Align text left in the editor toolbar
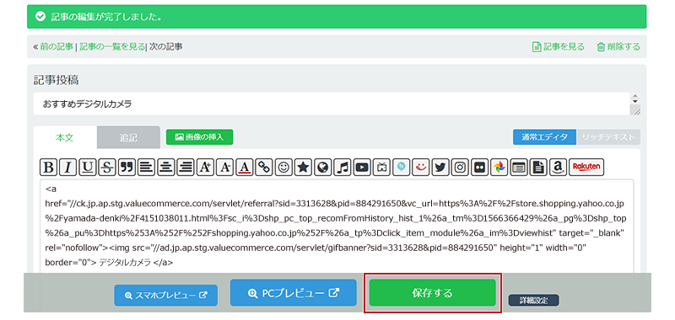Screen dimensions: 675x320 pyautogui.click(x=146, y=168)
